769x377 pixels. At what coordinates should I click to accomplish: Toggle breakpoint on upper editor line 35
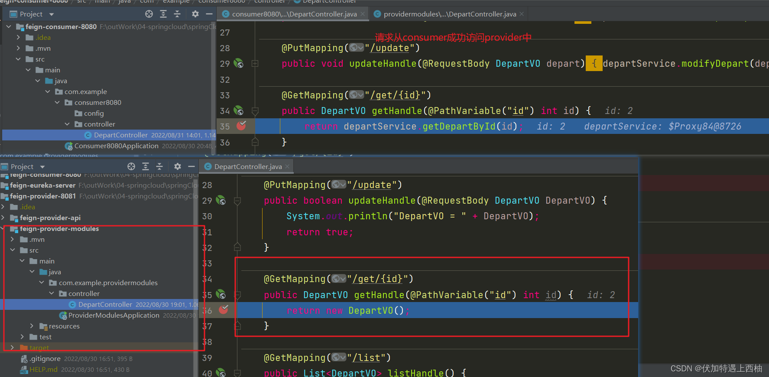tap(241, 126)
